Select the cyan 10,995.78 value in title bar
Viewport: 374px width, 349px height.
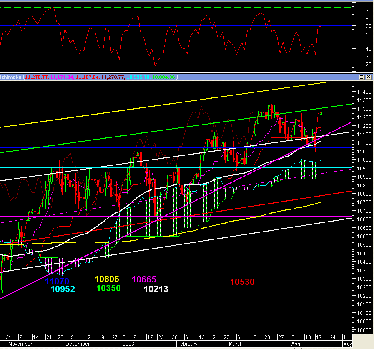(138, 77)
